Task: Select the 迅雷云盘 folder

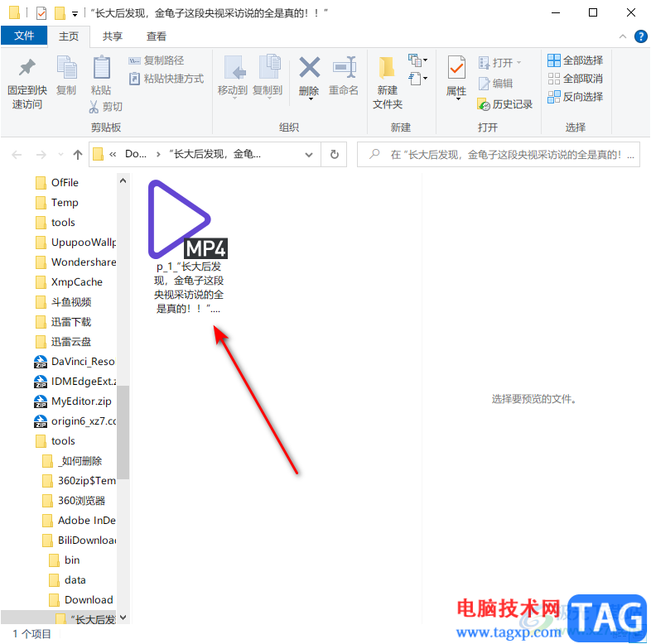Action: click(64, 342)
